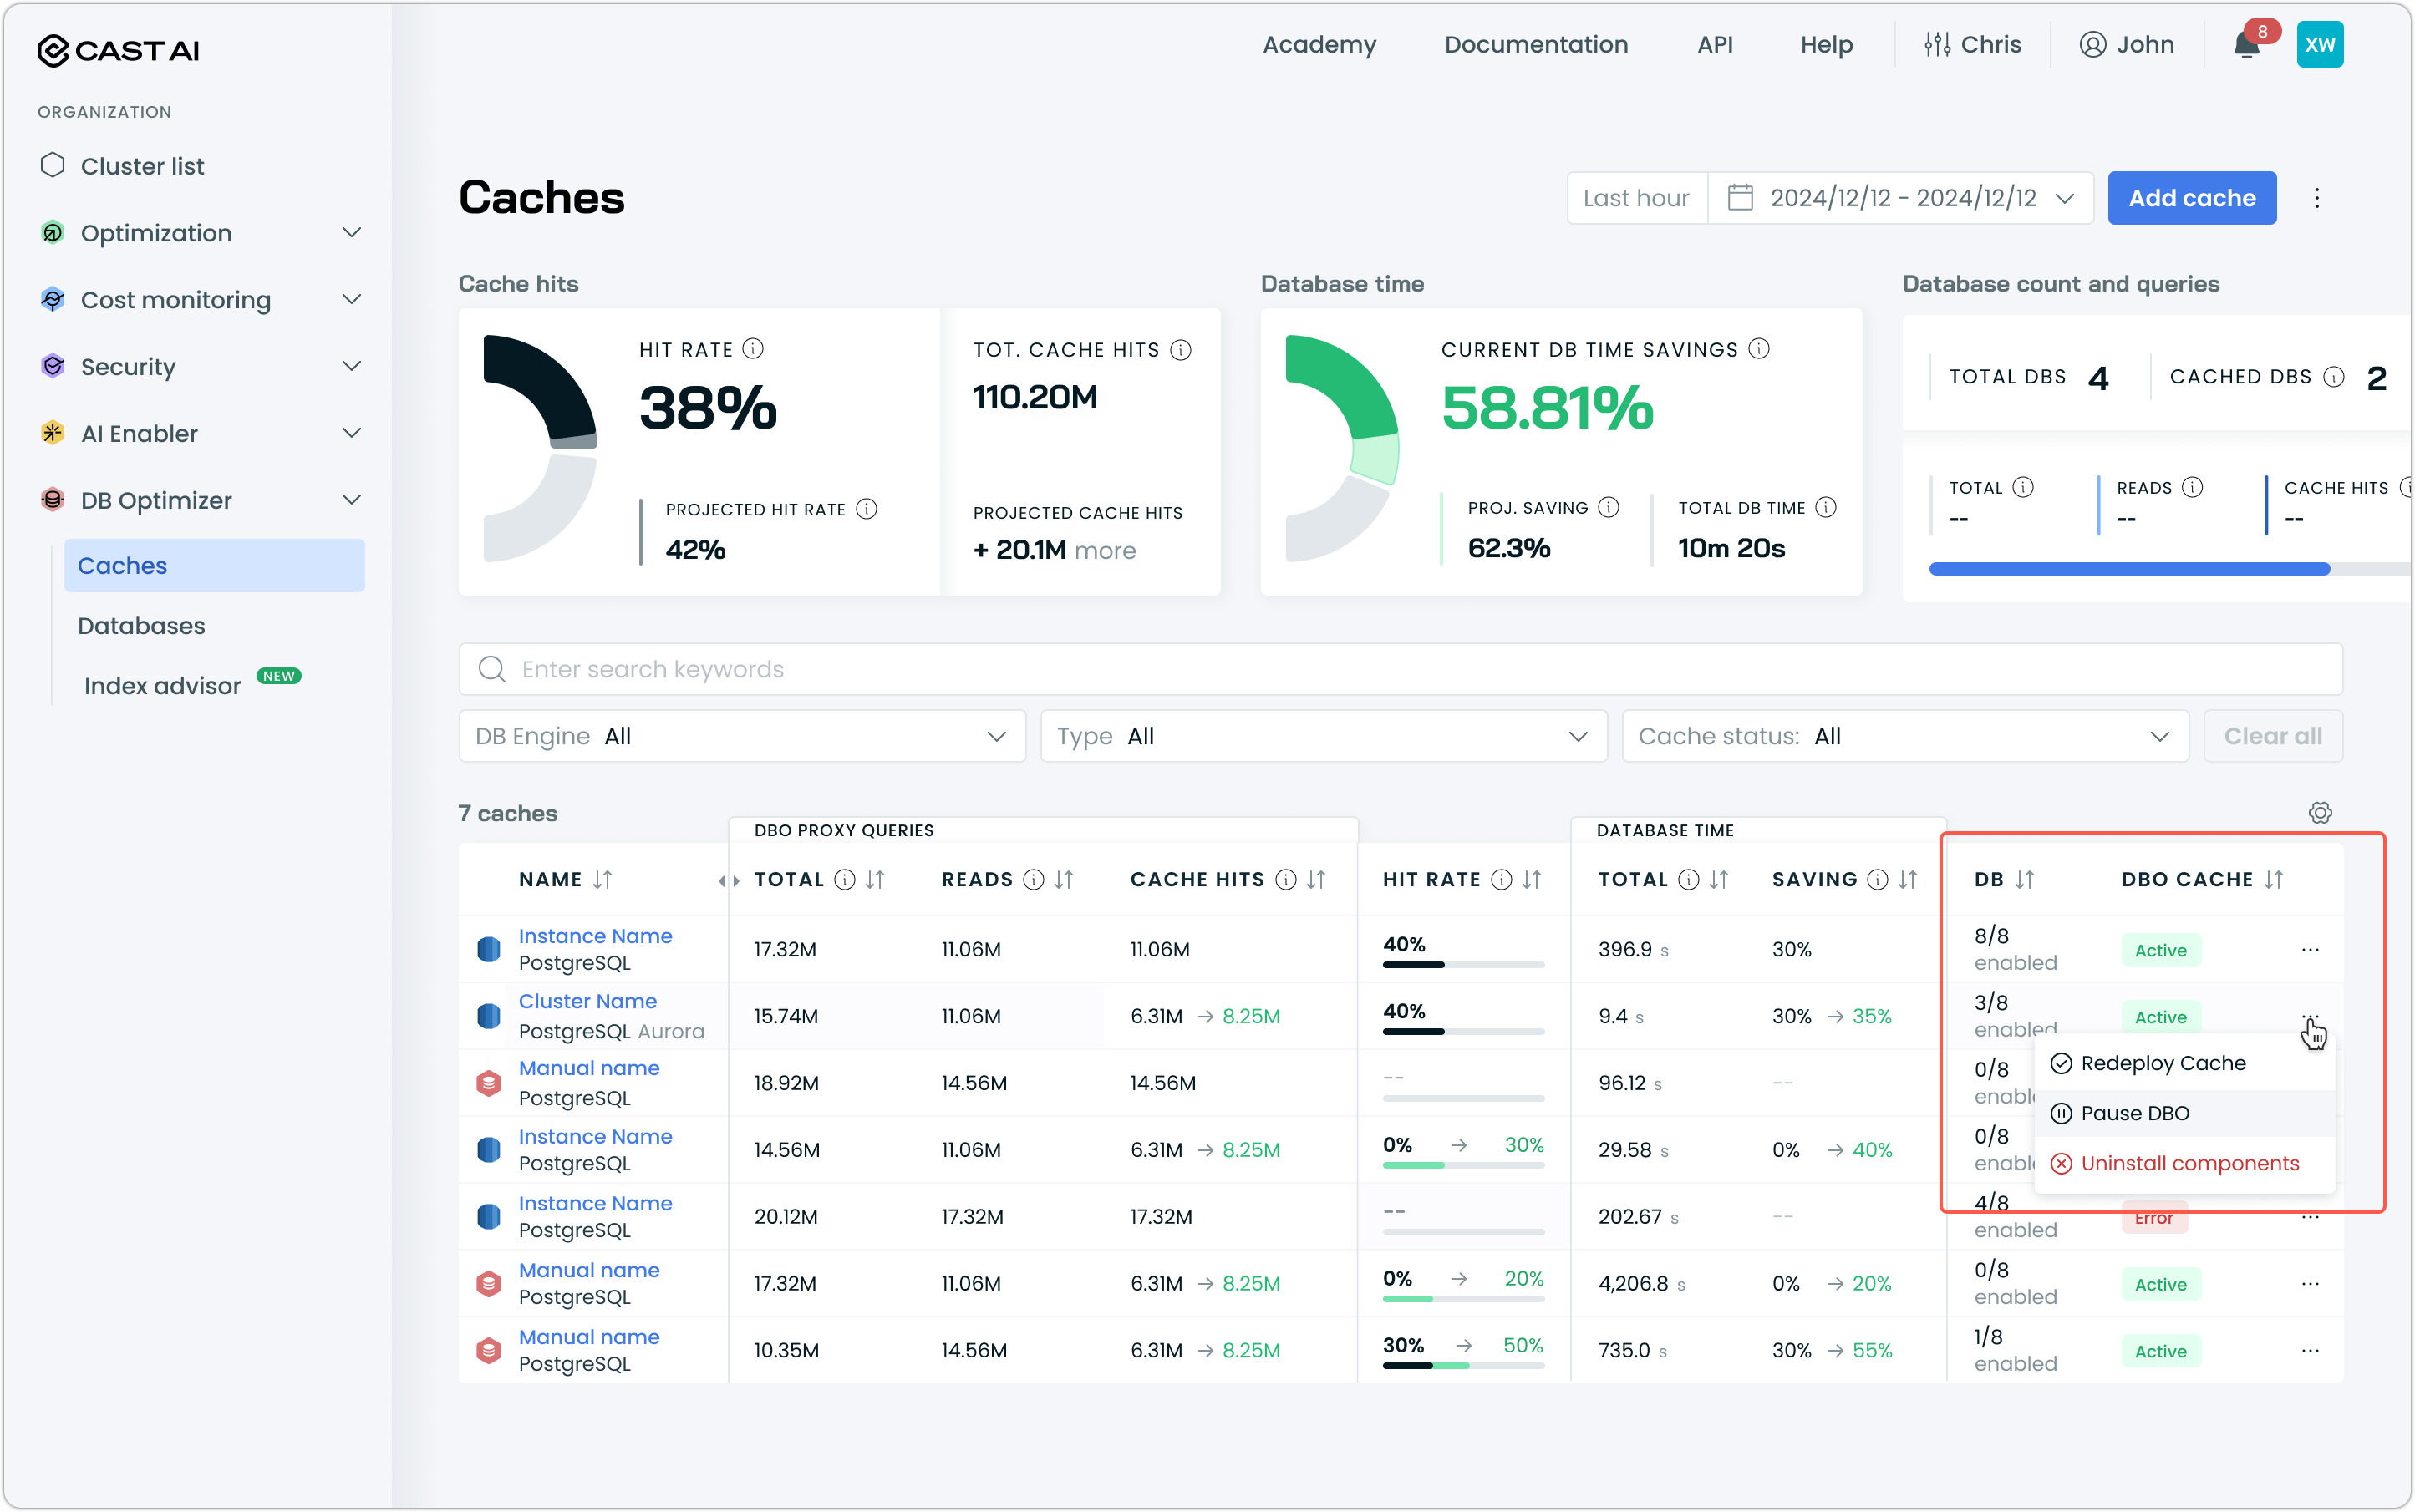Click the XW user avatar
2415x1512 pixels.
(2319, 45)
